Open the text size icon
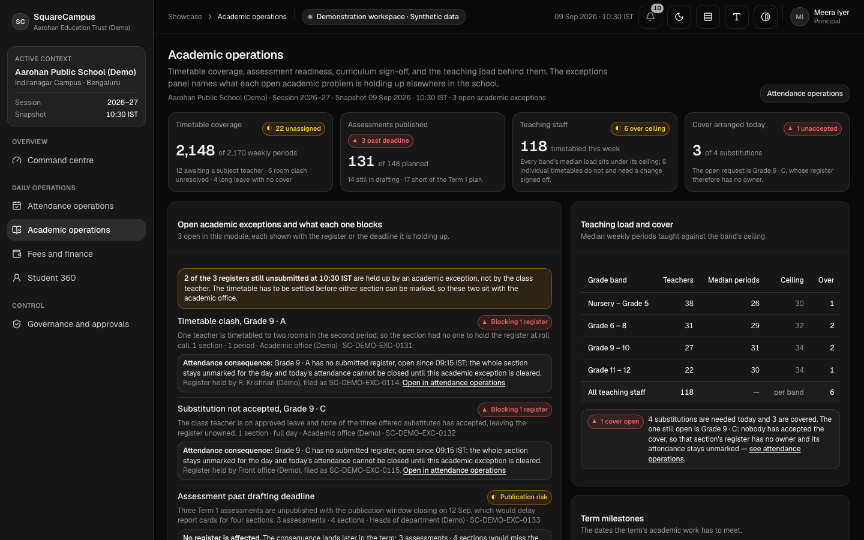This screenshot has width=864, height=540. pyautogui.click(x=737, y=17)
